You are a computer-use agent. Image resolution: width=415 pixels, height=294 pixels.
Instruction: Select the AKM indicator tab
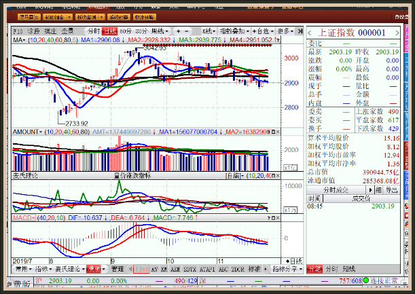pyautogui.click(x=175, y=269)
